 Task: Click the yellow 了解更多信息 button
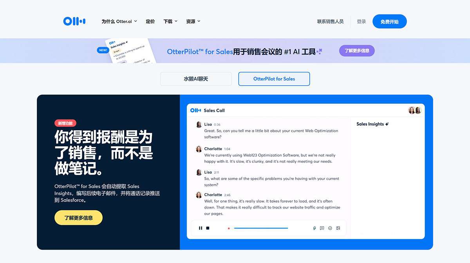coord(78,218)
